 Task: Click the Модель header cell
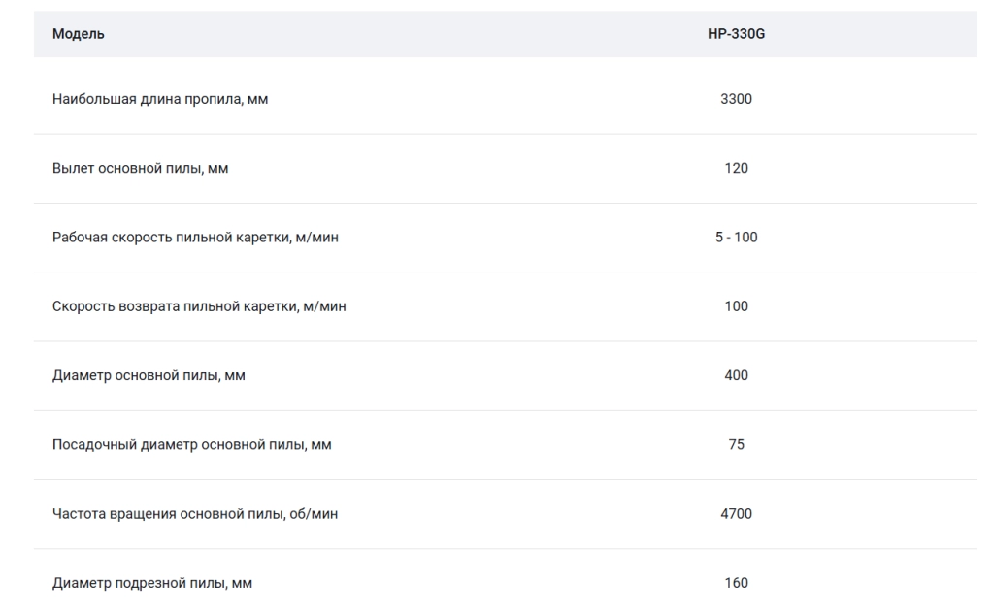point(78,34)
